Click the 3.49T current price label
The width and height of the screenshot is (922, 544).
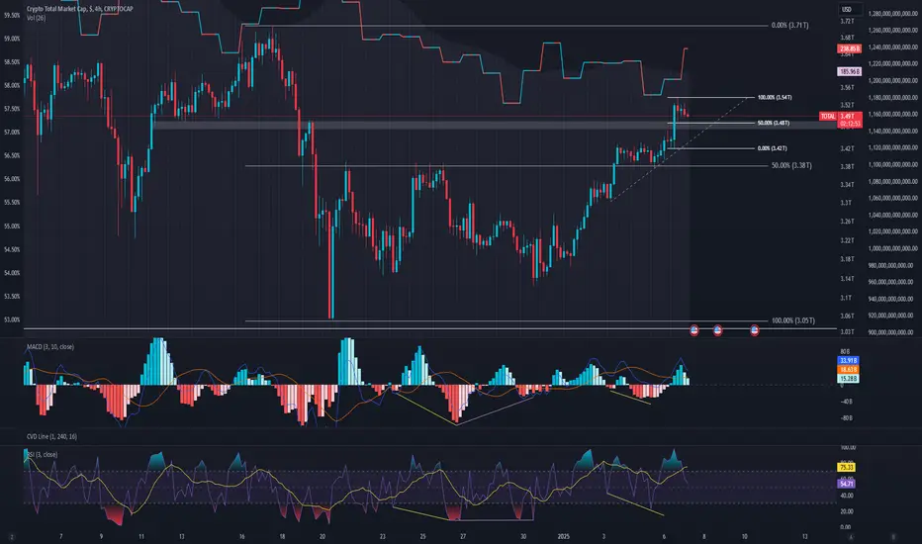tap(850, 117)
